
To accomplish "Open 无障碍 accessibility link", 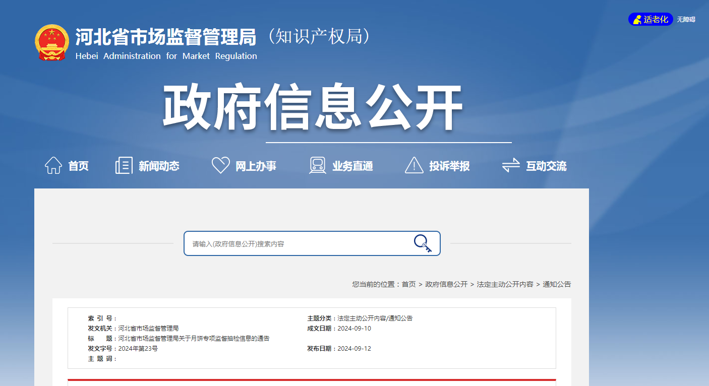I will [x=686, y=20].
